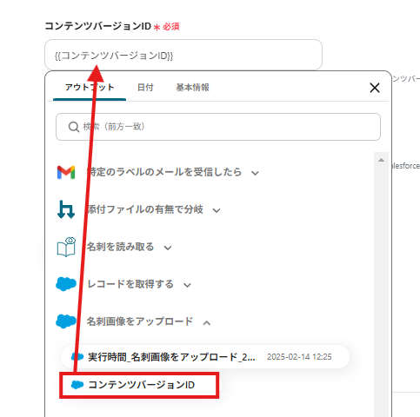Select the 実行時間_名刺画像をアップロード output item
Screen dimensions: 420x417
(205, 357)
